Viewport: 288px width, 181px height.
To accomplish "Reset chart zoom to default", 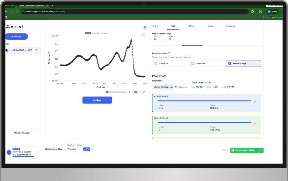I will [x=144, y=92].
